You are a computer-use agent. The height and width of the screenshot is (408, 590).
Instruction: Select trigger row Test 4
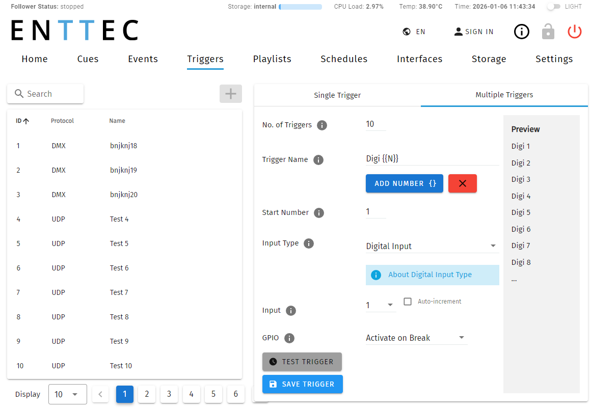pos(124,219)
